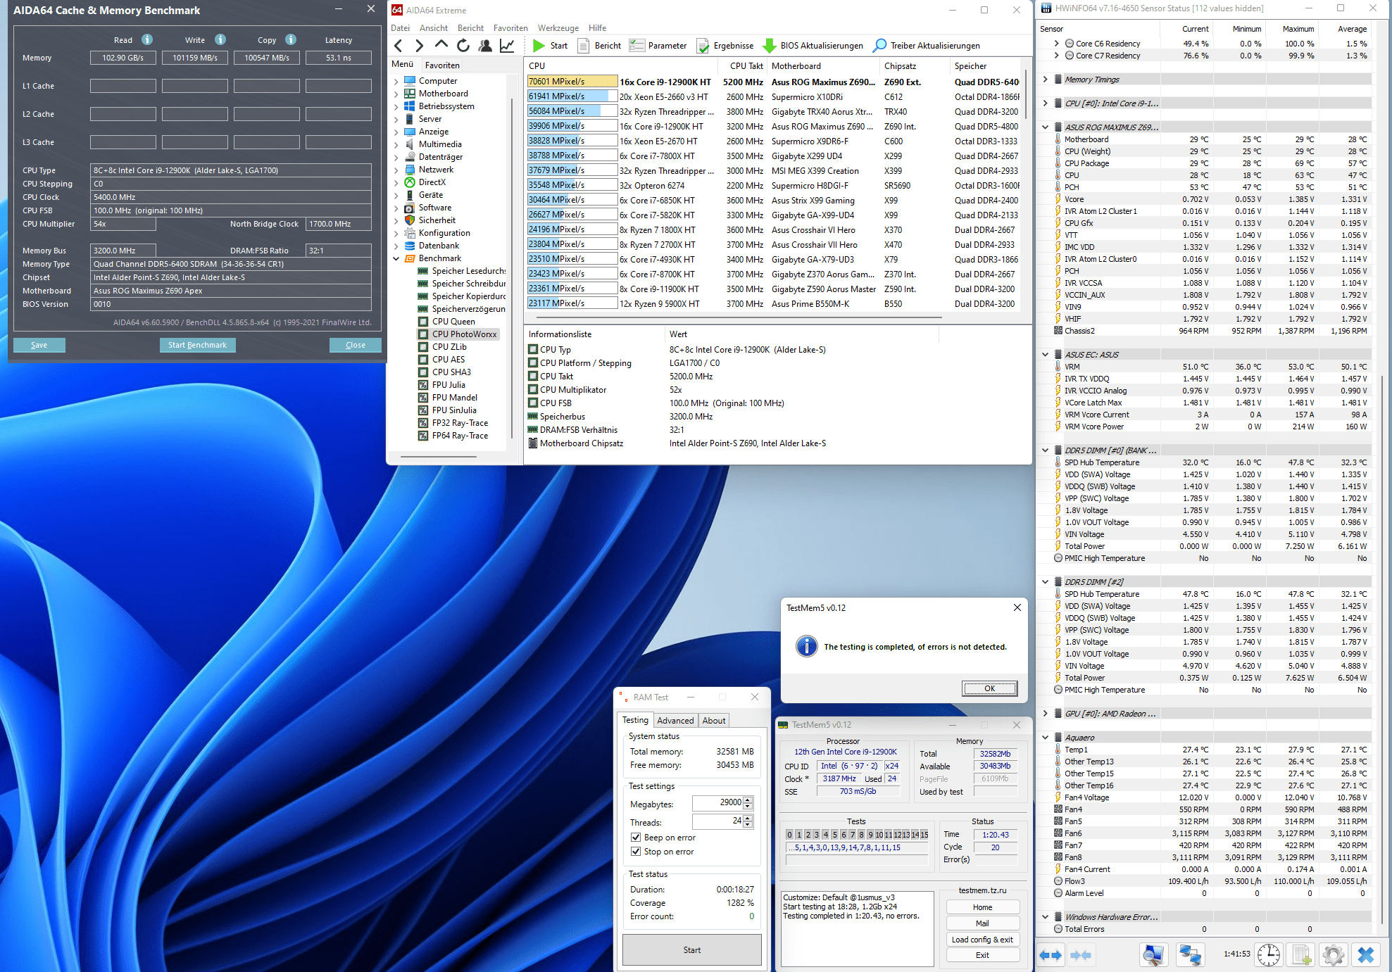
Task: Open HWiNFO settings gear icon
Action: point(1333,954)
